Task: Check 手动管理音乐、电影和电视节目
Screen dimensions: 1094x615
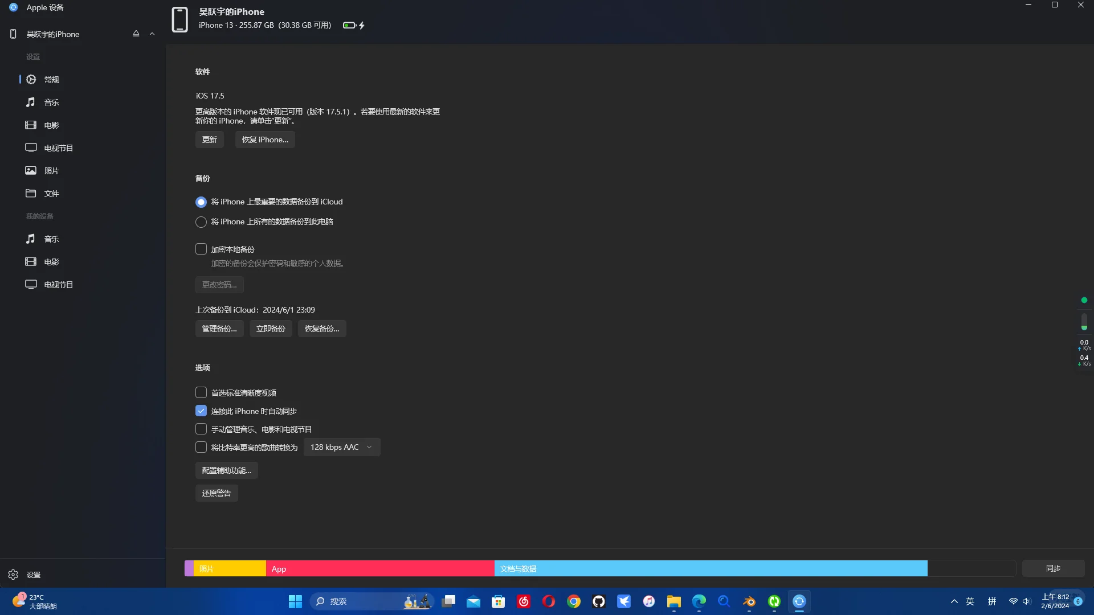Action: (x=201, y=429)
